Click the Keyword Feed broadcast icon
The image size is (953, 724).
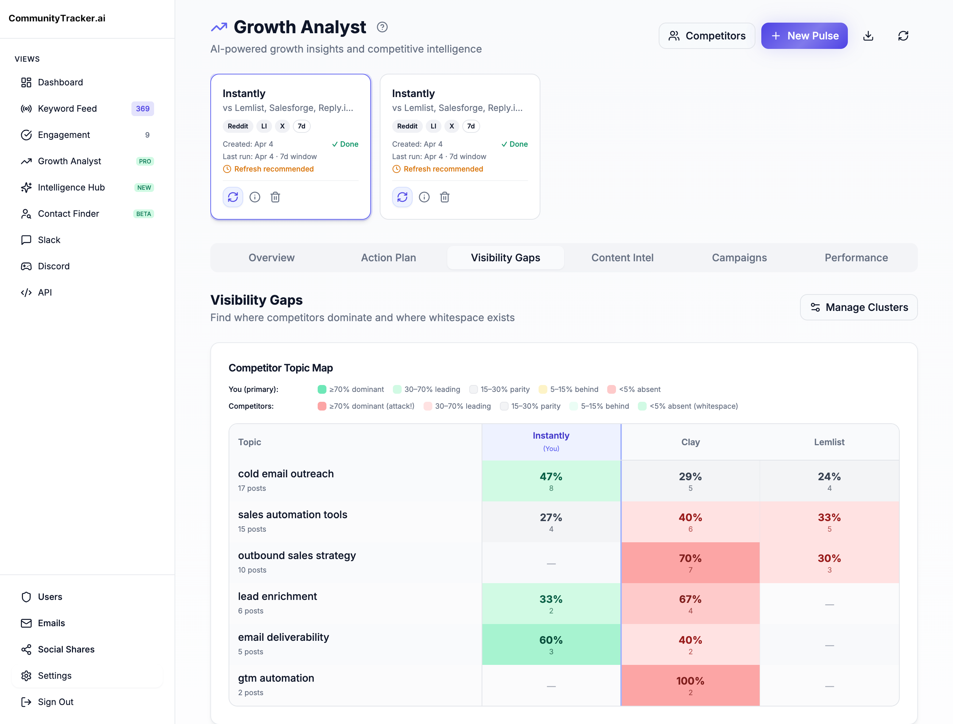pos(26,109)
